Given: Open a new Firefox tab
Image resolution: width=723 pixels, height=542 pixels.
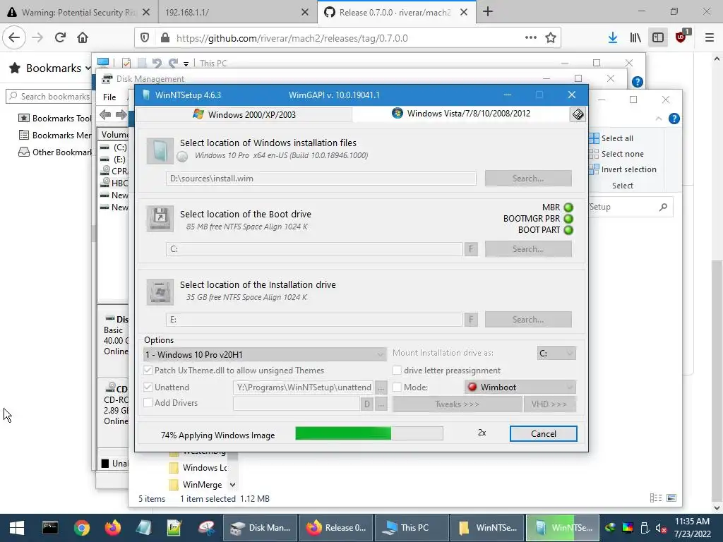Looking at the screenshot, I should (488, 12).
